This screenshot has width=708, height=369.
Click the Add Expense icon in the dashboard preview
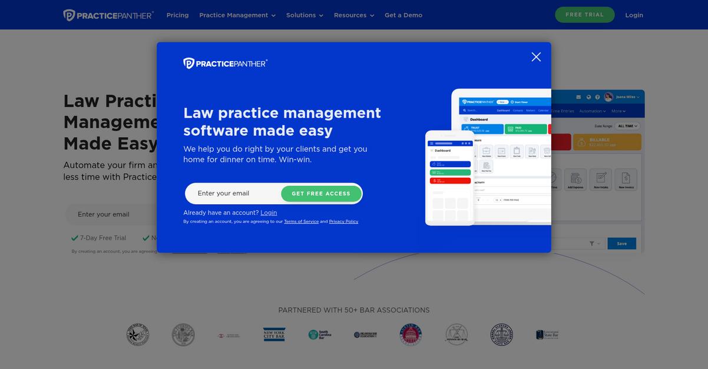tap(575, 179)
